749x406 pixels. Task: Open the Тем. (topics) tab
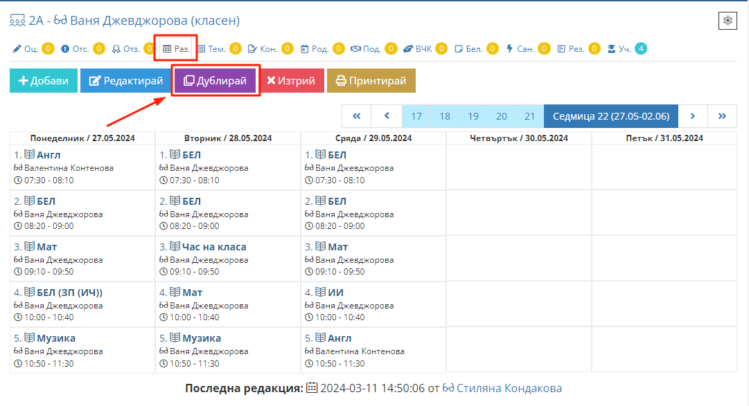[x=219, y=48]
